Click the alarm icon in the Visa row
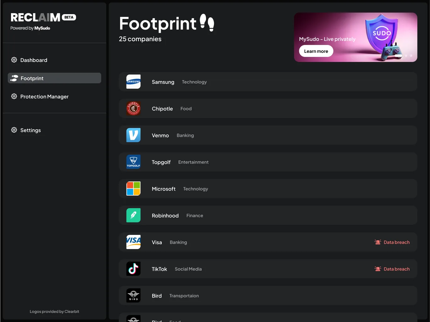The width and height of the screenshot is (430, 322). (x=378, y=242)
